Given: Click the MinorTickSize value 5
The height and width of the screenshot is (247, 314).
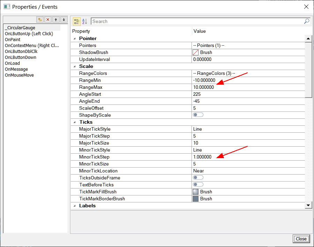Looking at the screenshot, I should tap(248, 164).
